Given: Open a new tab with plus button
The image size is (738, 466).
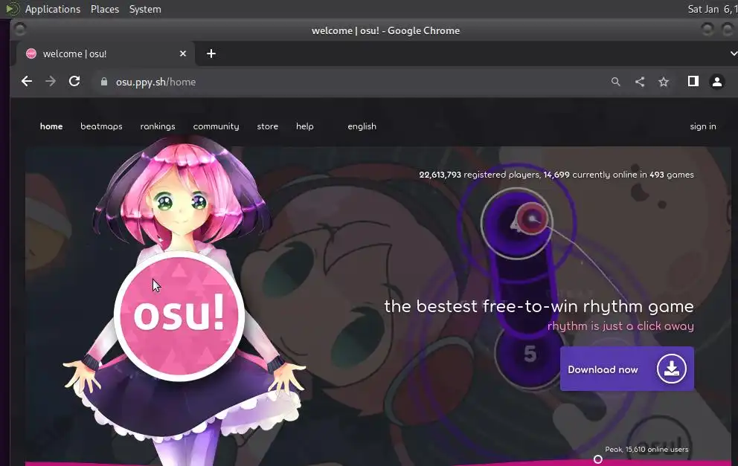Looking at the screenshot, I should tap(211, 54).
